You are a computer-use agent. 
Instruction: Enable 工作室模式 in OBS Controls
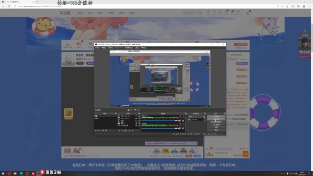pyautogui.click(x=216, y=124)
